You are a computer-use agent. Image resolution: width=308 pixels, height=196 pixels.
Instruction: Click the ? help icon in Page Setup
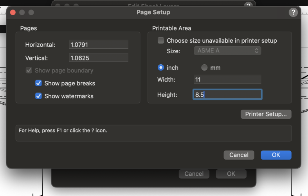(x=293, y=13)
